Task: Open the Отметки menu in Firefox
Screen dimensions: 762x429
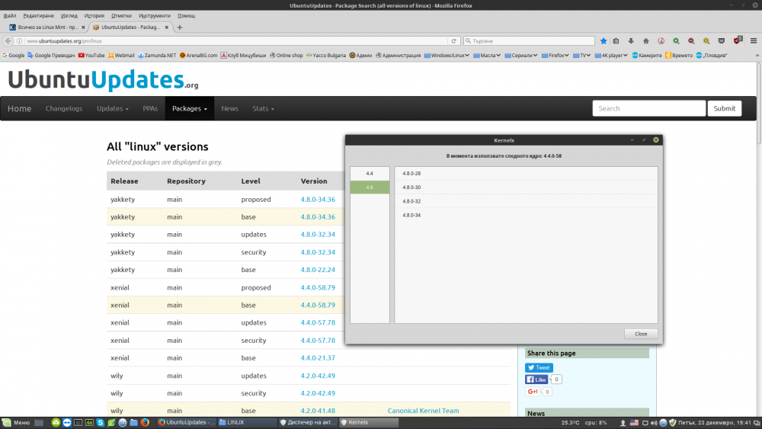Action: point(121,15)
